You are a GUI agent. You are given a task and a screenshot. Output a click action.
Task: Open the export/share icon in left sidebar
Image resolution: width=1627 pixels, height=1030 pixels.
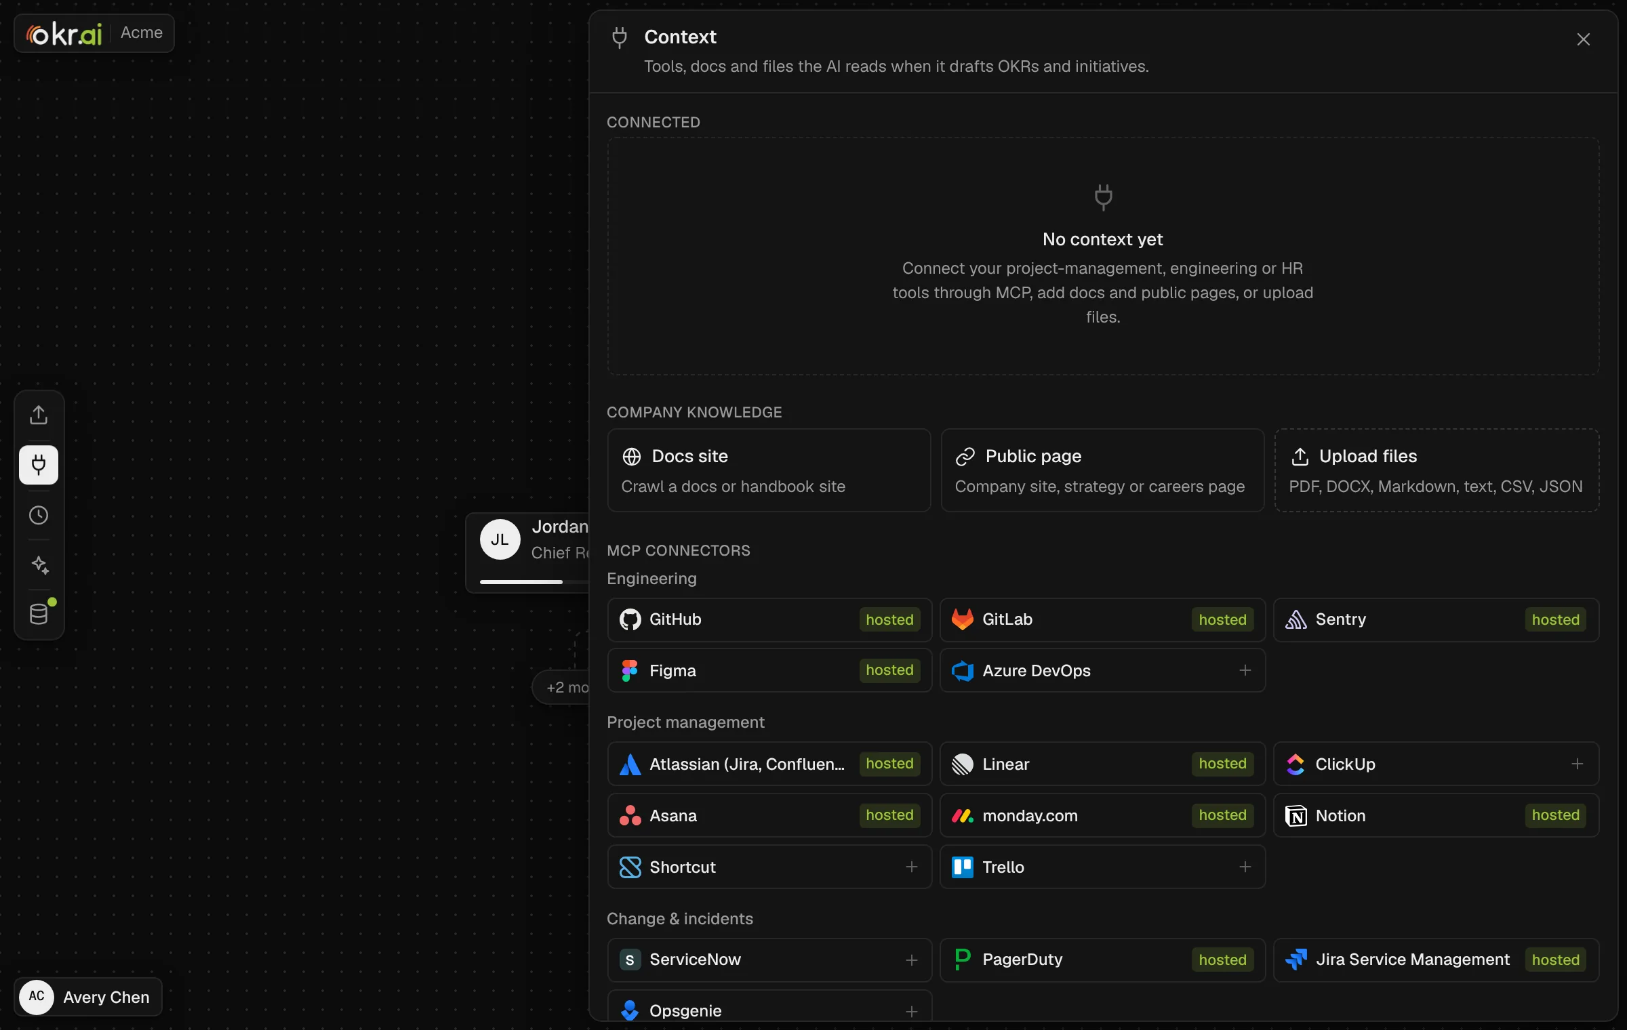[x=39, y=415]
